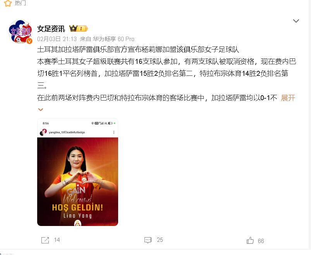Click the comment bubble icon
311x255 pixels.
tap(148, 240)
